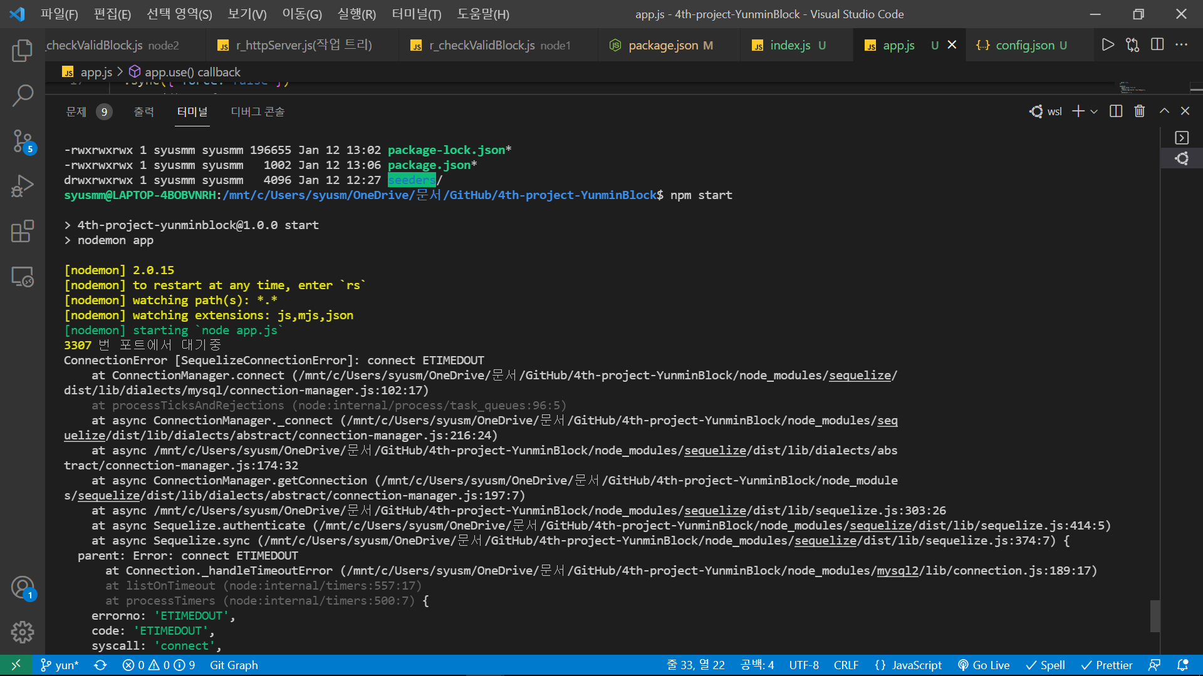This screenshot has width=1203, height=676.
Task: Click the Run code play icon
Action: click(1108, 45)
